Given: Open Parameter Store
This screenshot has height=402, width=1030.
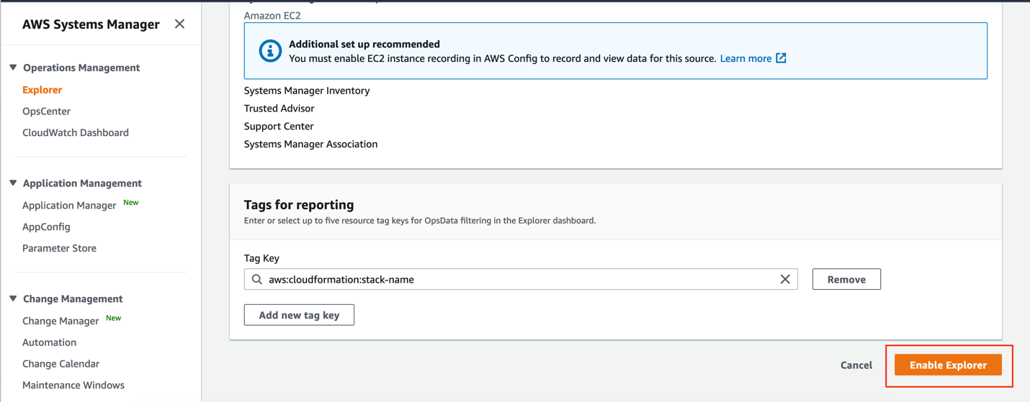Looking at the screenshot, I should coord(59,248).
